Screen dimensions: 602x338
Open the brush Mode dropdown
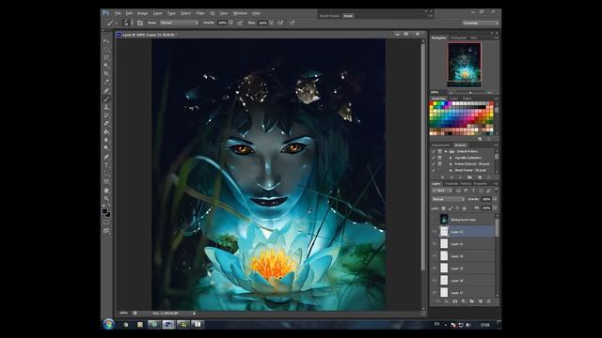(x=179, y=23)
